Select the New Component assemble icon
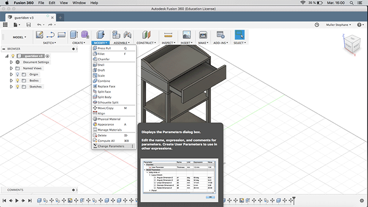This screenshot has height=207, width=368. (116, 35)
